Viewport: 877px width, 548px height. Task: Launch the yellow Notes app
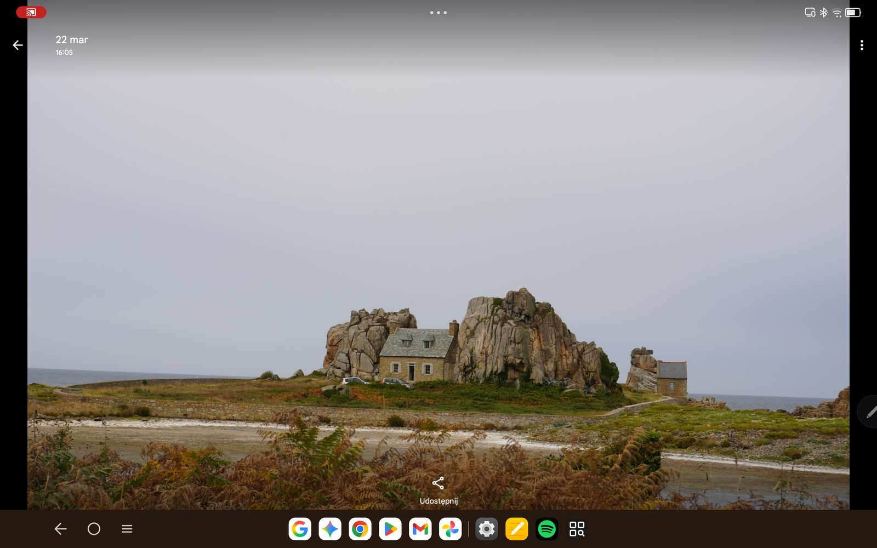click(x=517, y=529)
